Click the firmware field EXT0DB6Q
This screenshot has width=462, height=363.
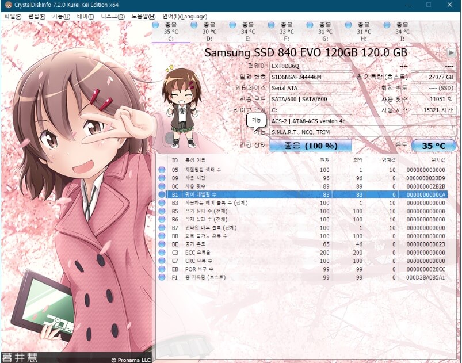click(x=311, y=66)
